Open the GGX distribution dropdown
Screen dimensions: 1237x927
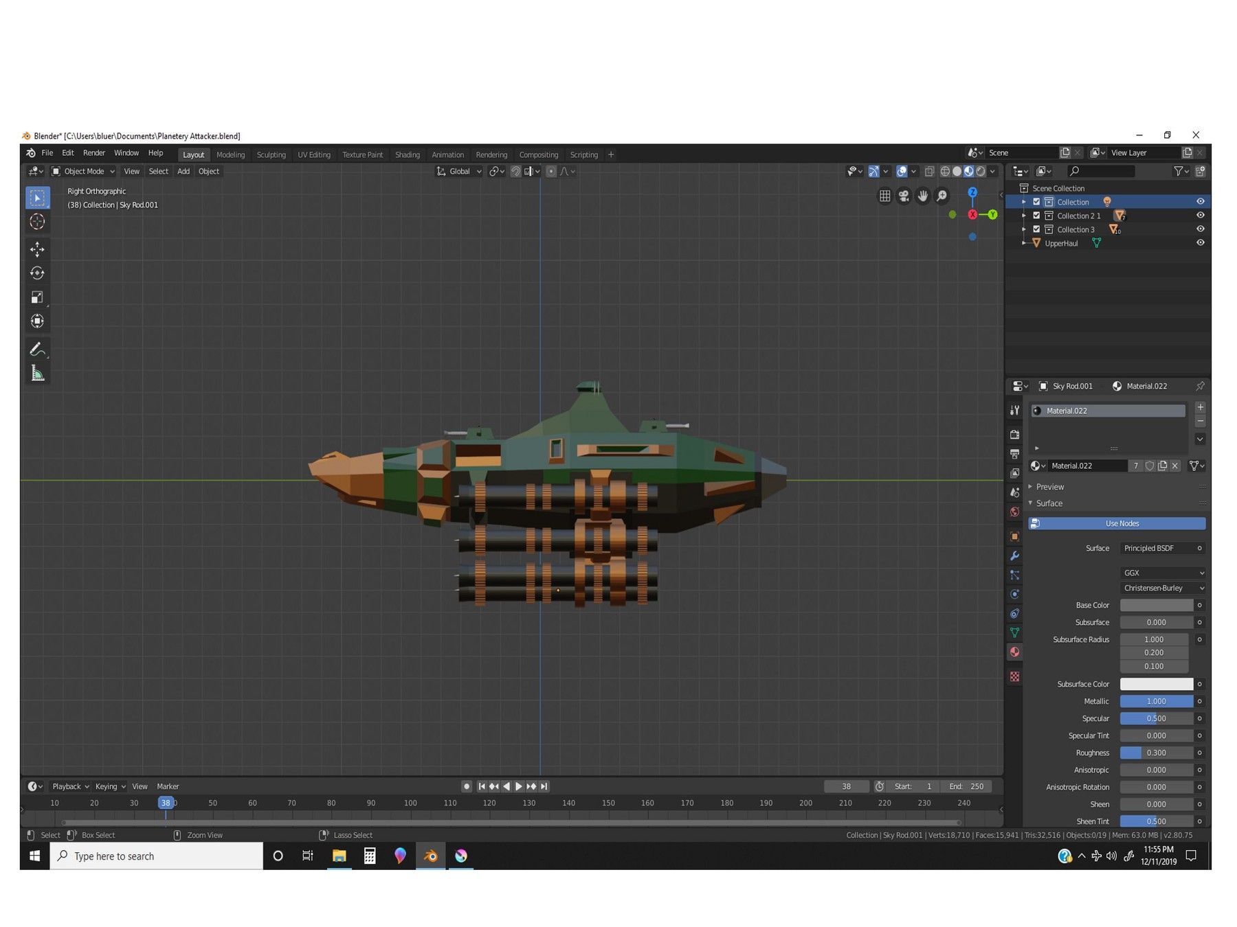coord(1161,572)
